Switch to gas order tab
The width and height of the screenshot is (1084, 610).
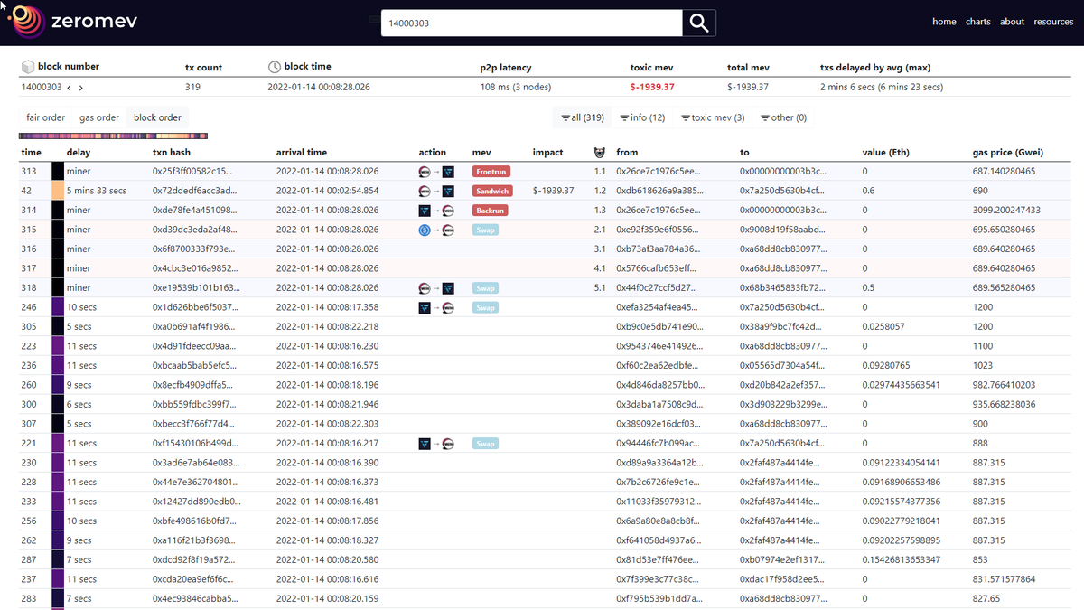click(99, 117)
